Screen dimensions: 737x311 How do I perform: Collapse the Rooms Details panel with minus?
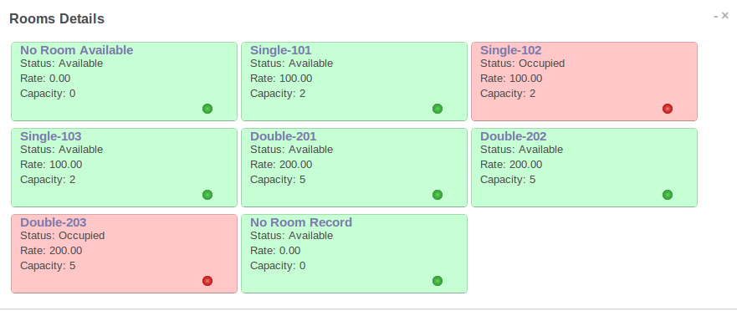(716, 17)
